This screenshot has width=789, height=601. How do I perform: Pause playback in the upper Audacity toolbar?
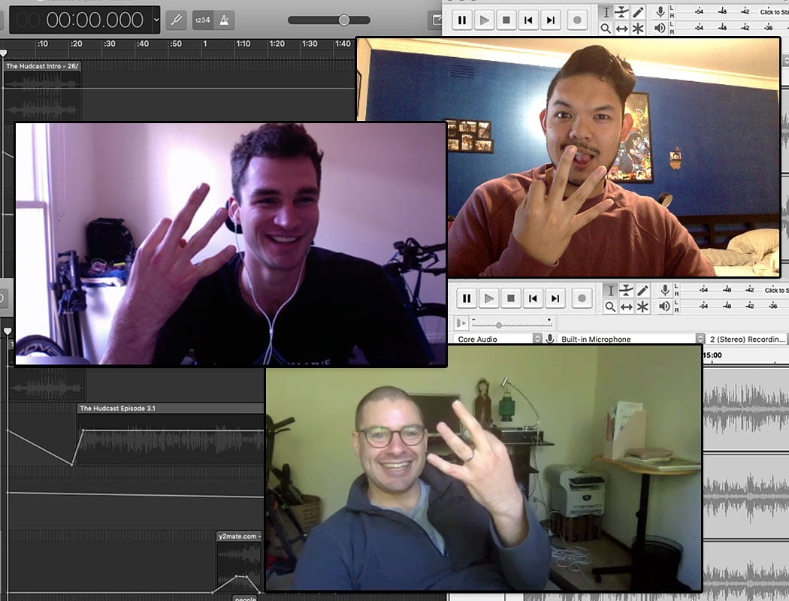tap(461, 20)
